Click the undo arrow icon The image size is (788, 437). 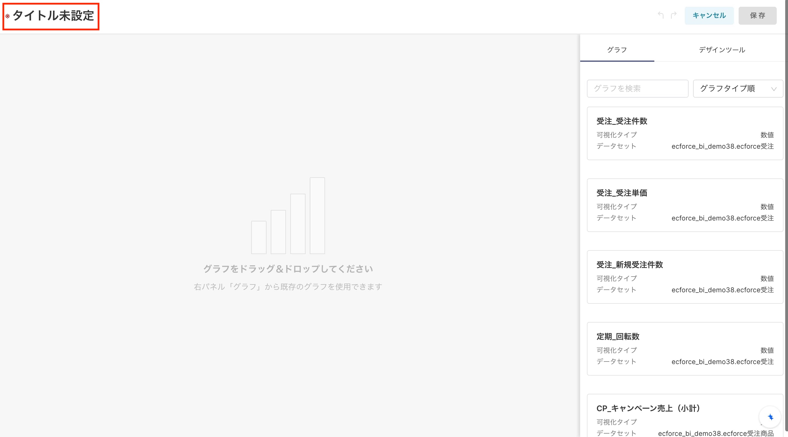tap(661, 15)
